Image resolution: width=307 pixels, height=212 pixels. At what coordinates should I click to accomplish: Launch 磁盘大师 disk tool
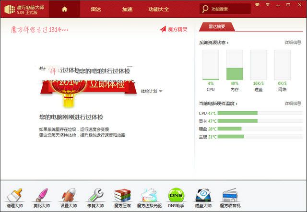[x=203, y=197]
